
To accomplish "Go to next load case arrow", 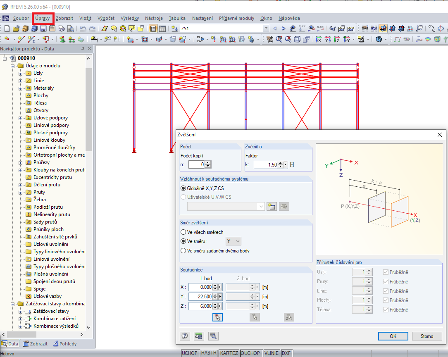I will [x=284, y=29].
